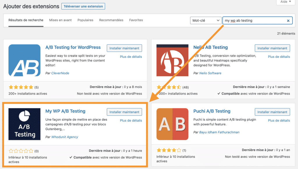Visit the Nelio Software author link
This screenshot has width=298, height=169.
tap(210, 73)
